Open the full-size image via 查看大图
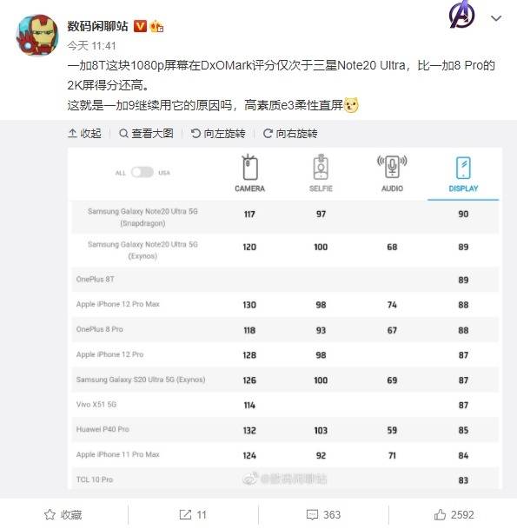The height and width of the screenshot is (529, 517). (146, 134)
